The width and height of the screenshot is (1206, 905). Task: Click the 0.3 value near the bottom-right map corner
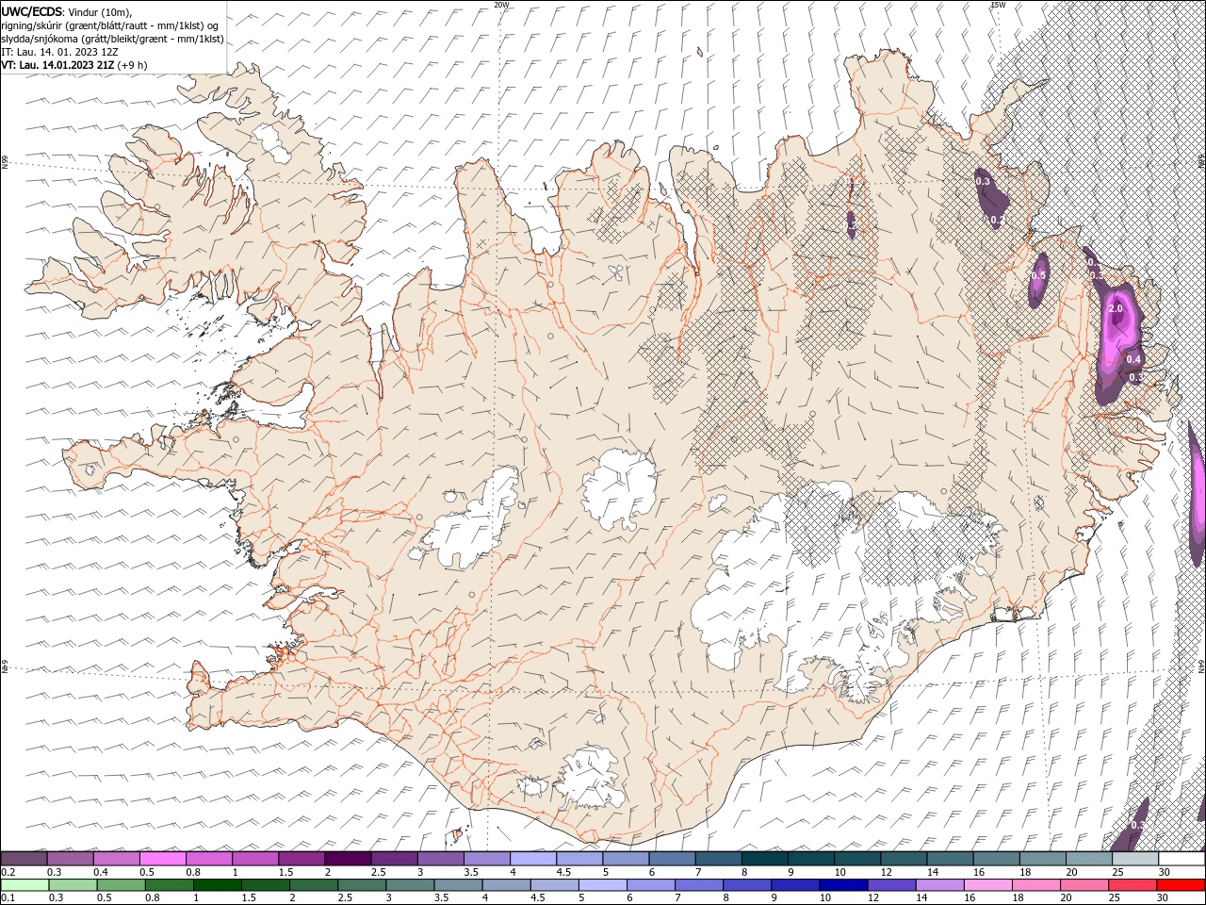1137,825
